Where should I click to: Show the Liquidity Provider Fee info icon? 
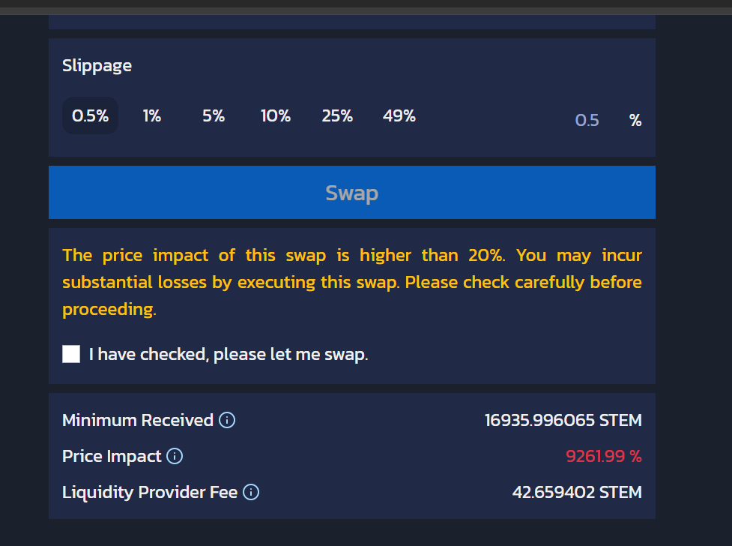click(x=252, y=492)
